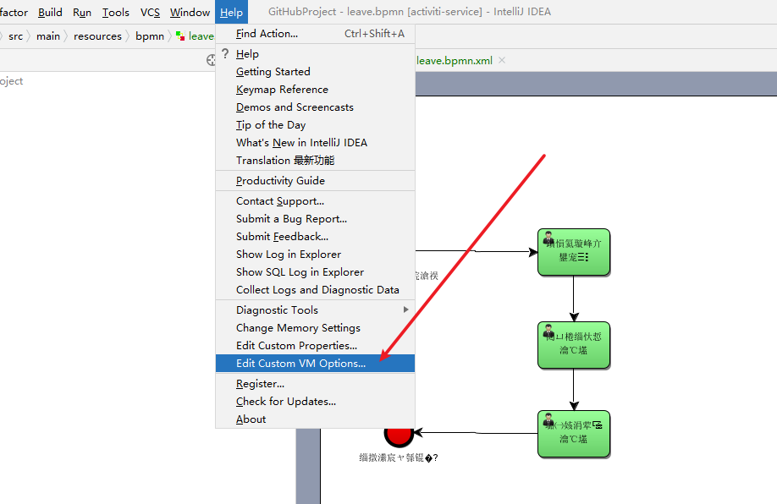Select Submit a Bug Report
The width and height of the screenshot is (777, 504).
(x=315, y=219)
